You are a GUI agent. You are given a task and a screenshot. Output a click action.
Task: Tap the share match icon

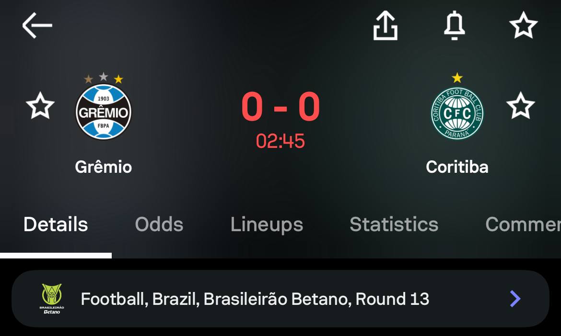tap(386, 25)
